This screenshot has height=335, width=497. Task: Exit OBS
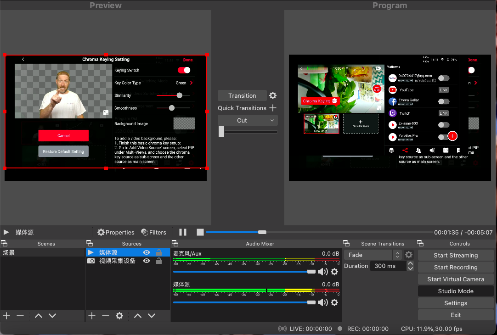pyautogui.click(x=456, y=315)
